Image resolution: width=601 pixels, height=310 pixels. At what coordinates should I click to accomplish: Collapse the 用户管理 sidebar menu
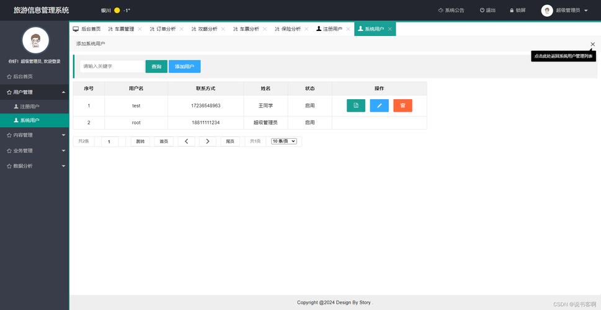(x=34, y=92)
